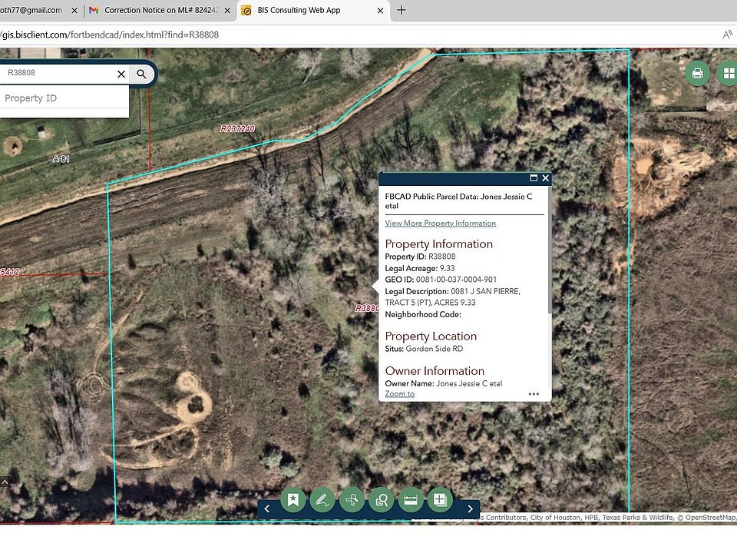This screenshot has width=737, height=553.
Task: Close the parcel info popup
Action: click(545, 178)
